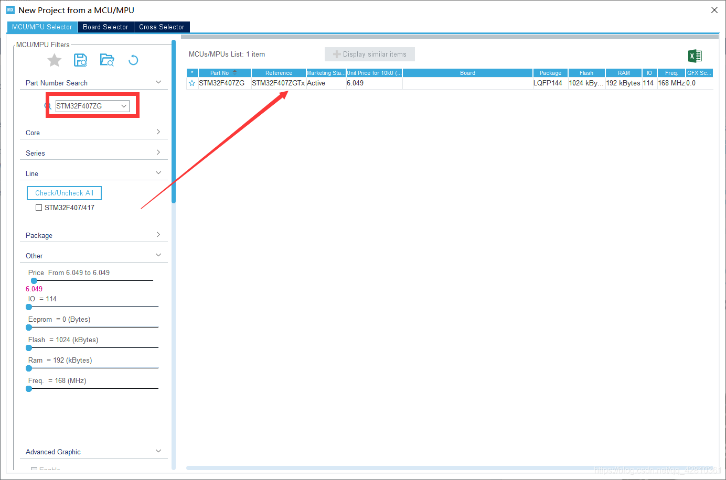
Task: Collapse the Advanced Graphic section
Action: pos(158,451)
